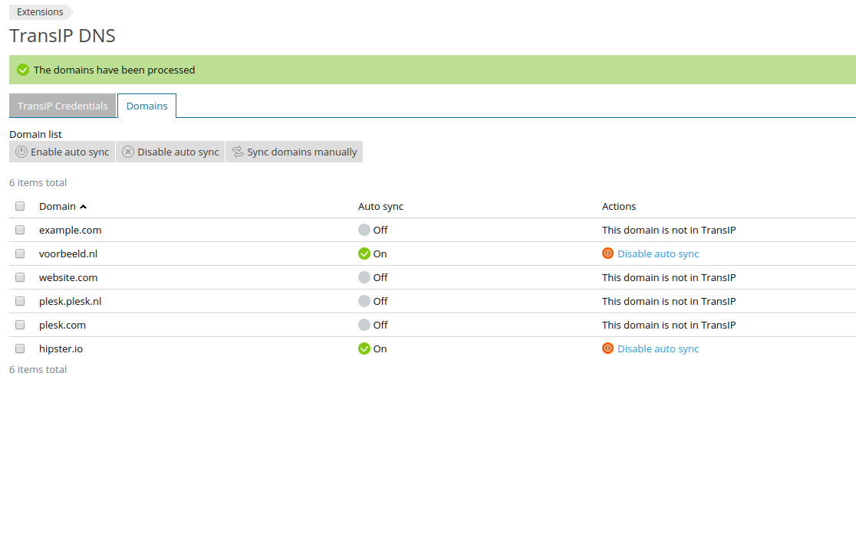The height and width of the screenshot is (553, 856).
Task: Click the plesk.plesk.nl domain name
Action: [71, 301]
